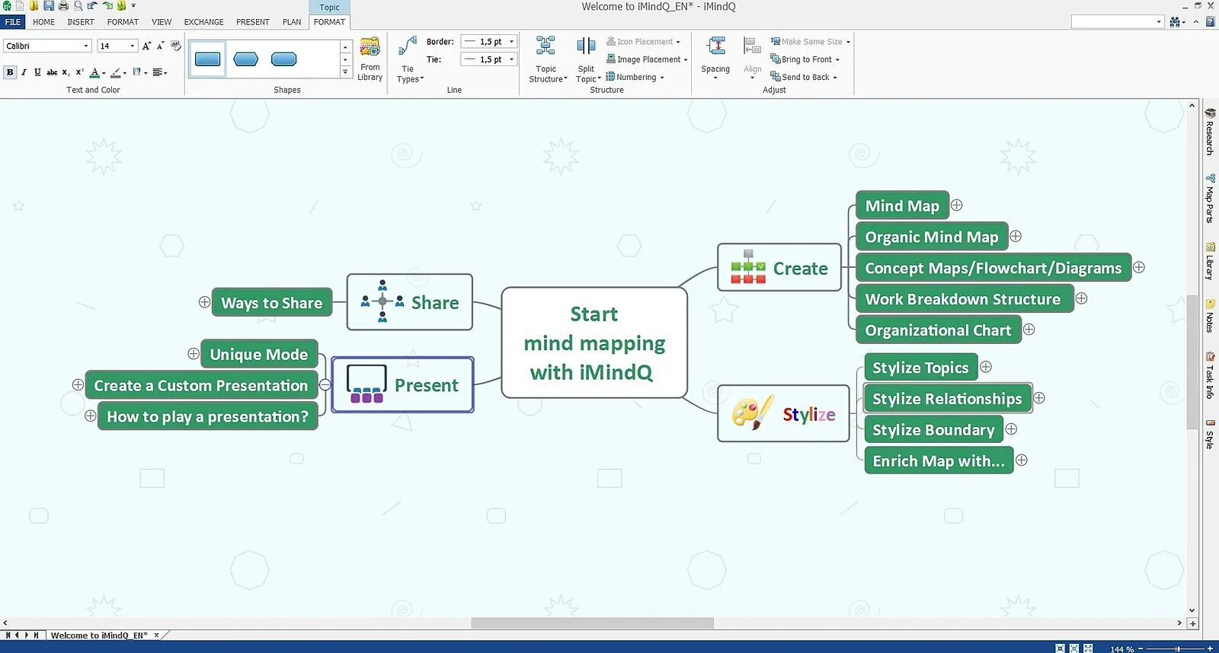Open the Tie Types menu
Image resolution: width=1219 pixels, height=653 pixels.
coord(409,59)
